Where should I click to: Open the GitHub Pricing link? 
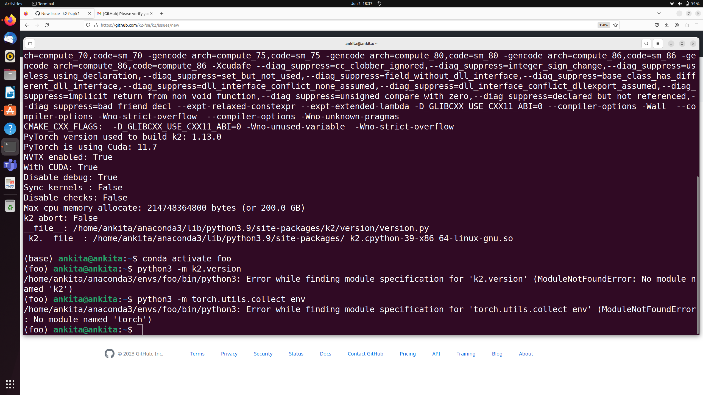[408, 354]
